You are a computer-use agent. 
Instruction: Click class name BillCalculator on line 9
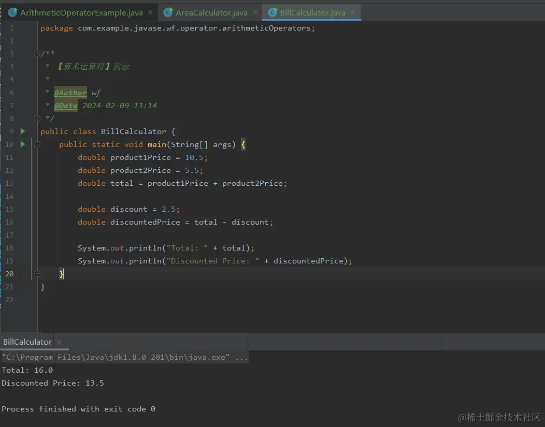134,131
